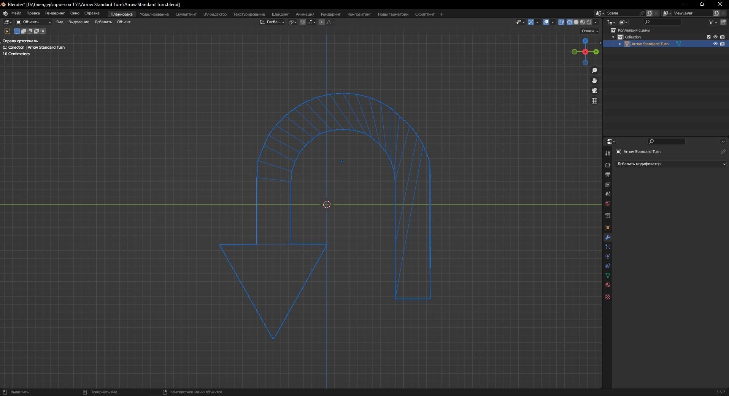The height and width of the screenshot is (396, 729).
Task: Open the Объекты mode dropdown
Action: [x=33, y=22]
